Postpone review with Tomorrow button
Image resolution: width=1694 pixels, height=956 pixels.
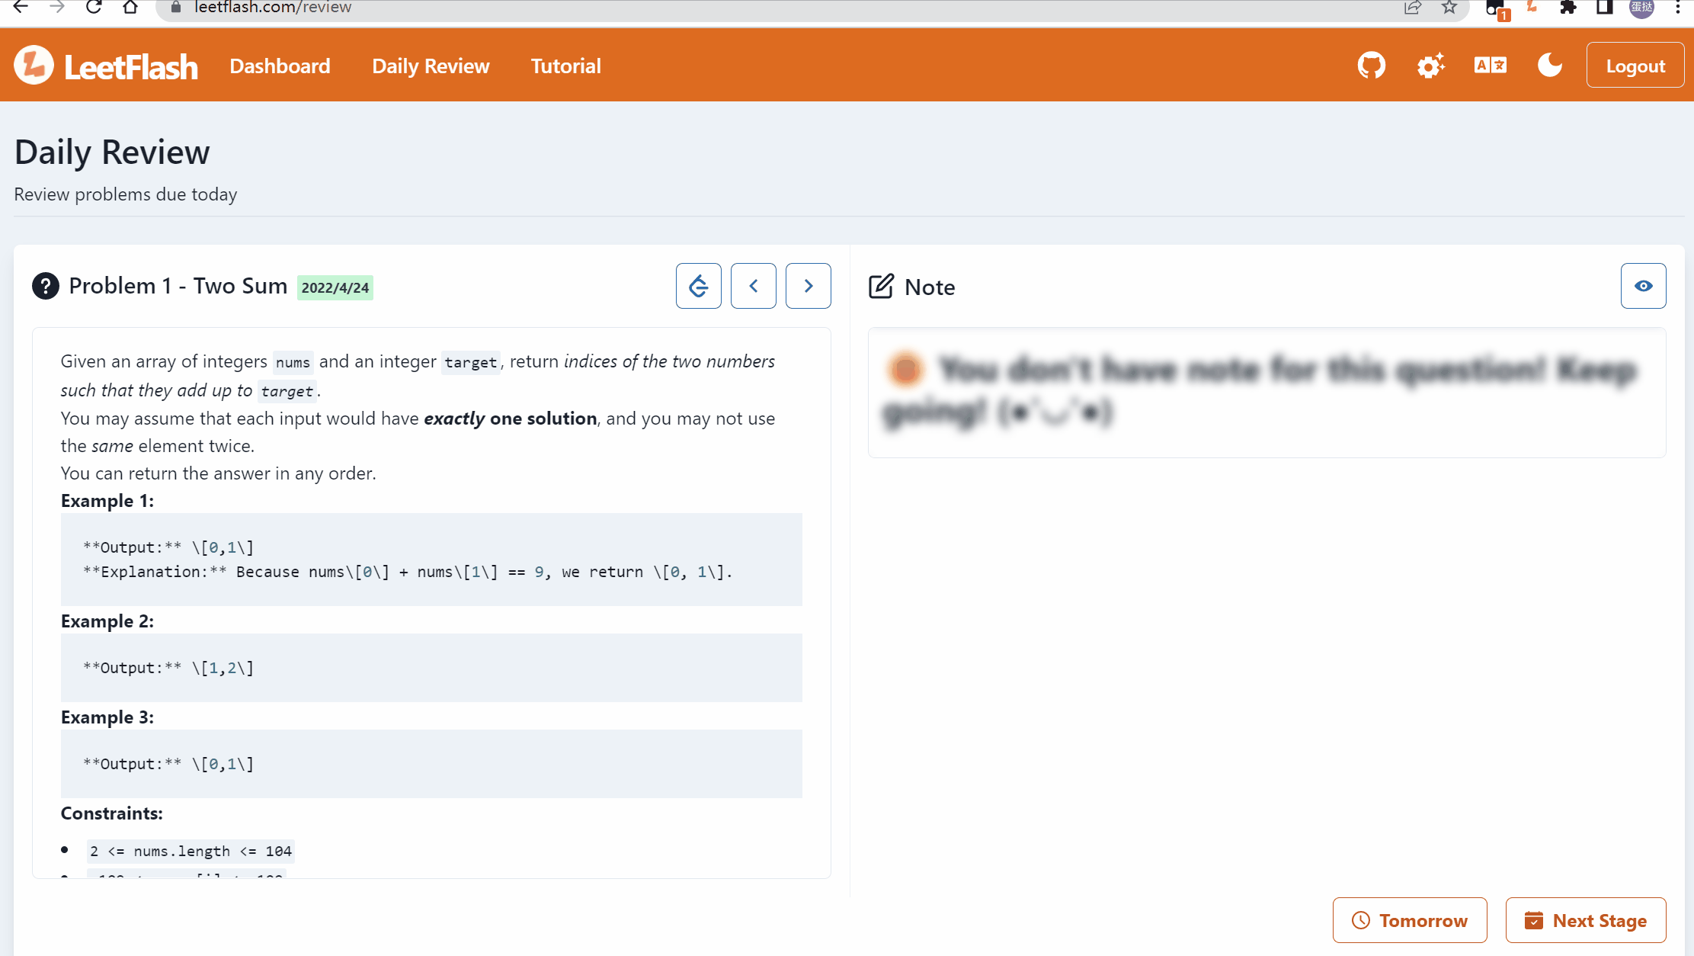1409,920
